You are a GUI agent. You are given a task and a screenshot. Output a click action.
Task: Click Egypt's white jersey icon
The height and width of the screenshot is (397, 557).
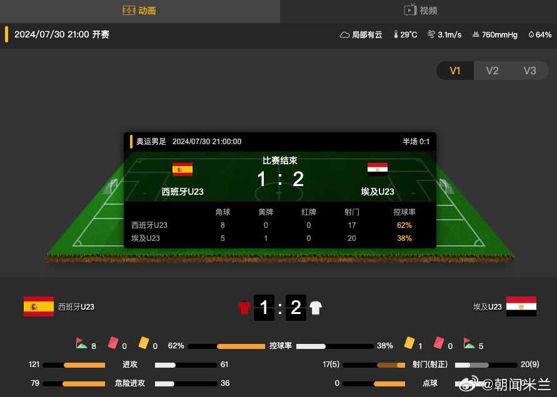click(316, 308)
